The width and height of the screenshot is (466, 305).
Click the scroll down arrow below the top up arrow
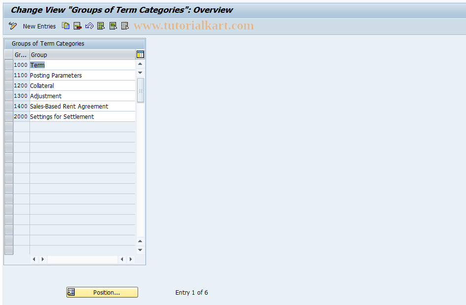coord(140,73)
